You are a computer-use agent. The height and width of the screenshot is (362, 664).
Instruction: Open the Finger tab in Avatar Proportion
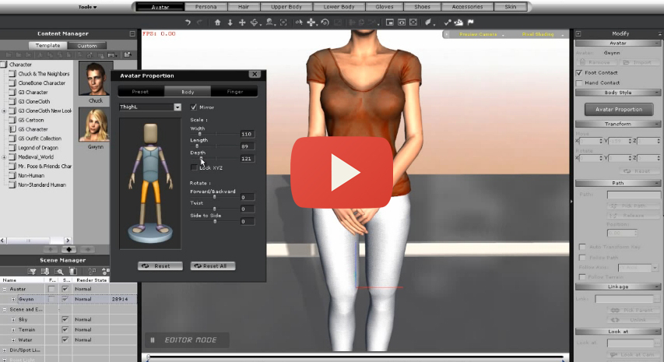tap(234, 92)
